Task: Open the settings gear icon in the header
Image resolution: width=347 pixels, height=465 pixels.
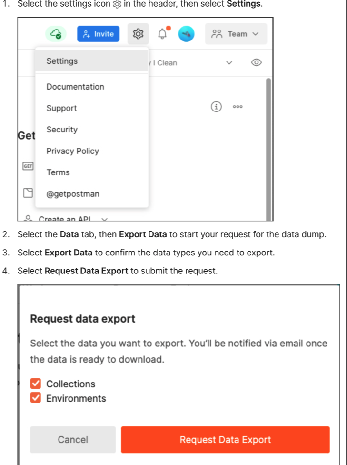Action: click(x=138, y=33)
